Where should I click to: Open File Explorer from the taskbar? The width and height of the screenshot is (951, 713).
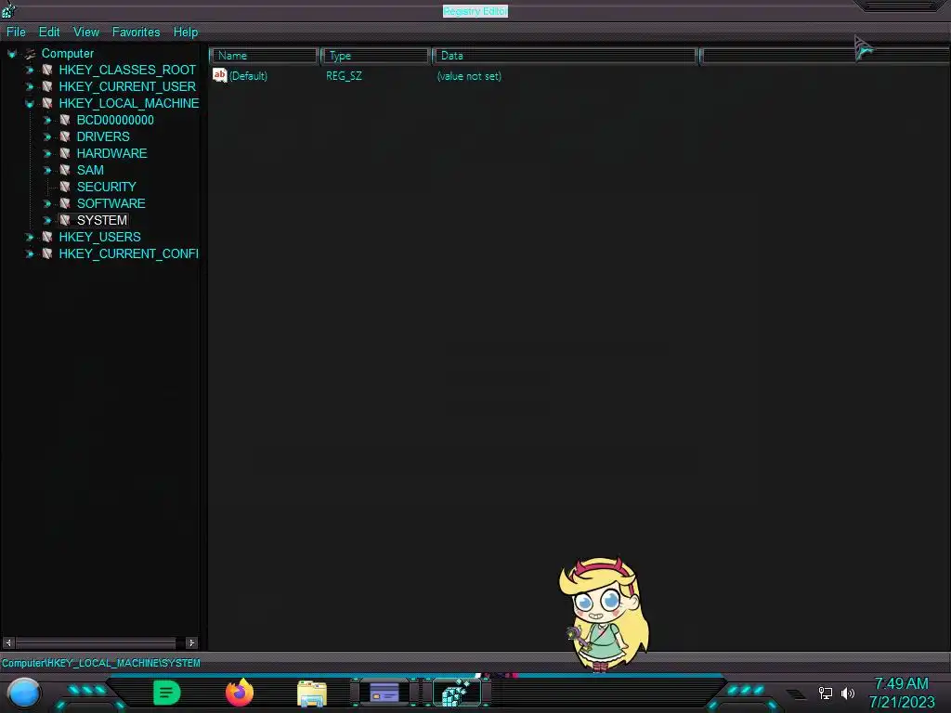point(312,694)
